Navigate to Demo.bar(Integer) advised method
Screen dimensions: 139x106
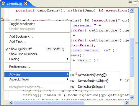(94, 87)
